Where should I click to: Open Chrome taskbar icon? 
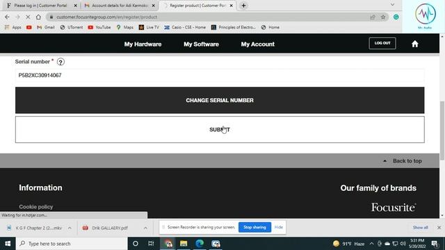tap(168, 244)
